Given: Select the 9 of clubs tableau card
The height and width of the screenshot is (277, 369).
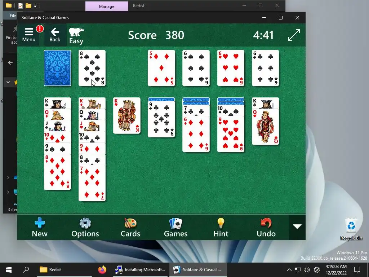Looking at the screenshot, I should pyautogui.click(x=161, y=119).
